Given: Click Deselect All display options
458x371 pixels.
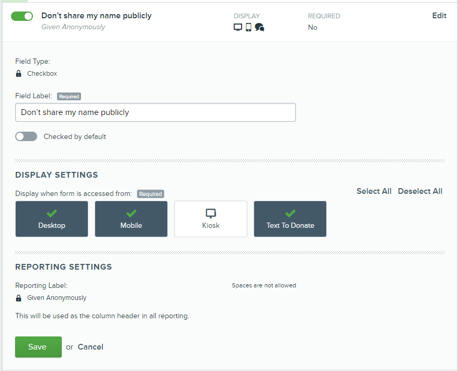Looking at the screenshot, I should pyautogui.click(x=420, y=191).
